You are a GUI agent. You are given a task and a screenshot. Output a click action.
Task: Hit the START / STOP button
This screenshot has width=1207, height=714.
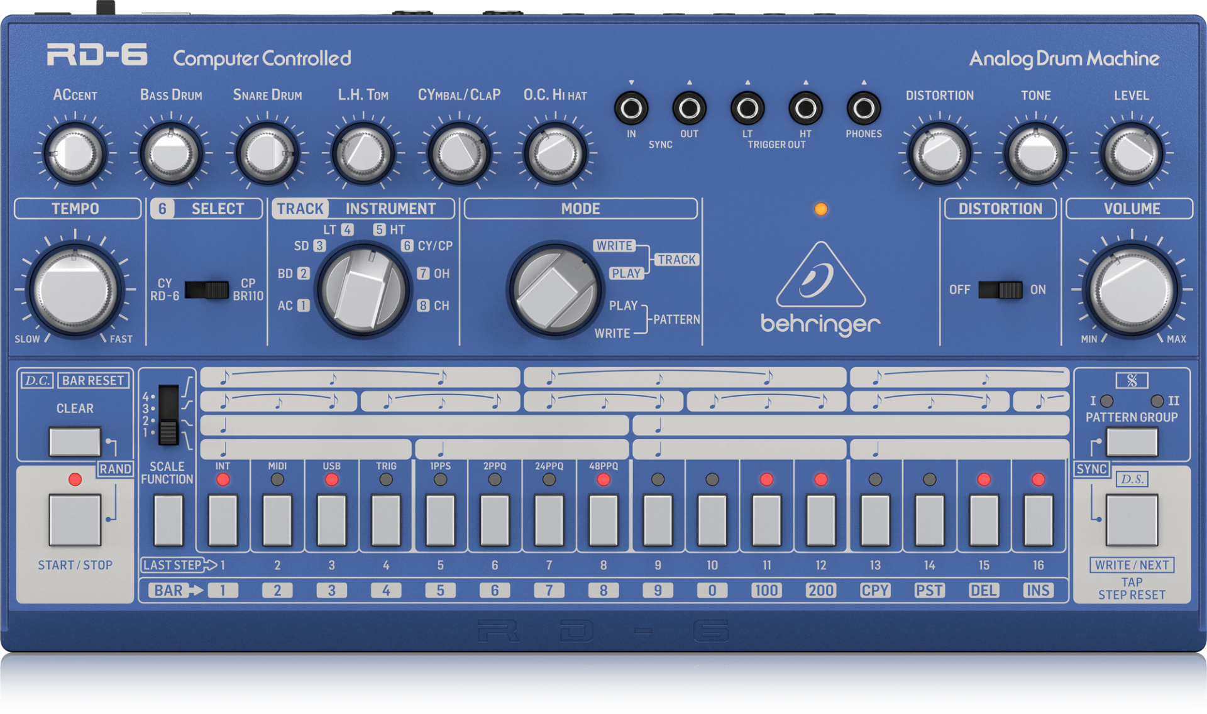[75, 520]
